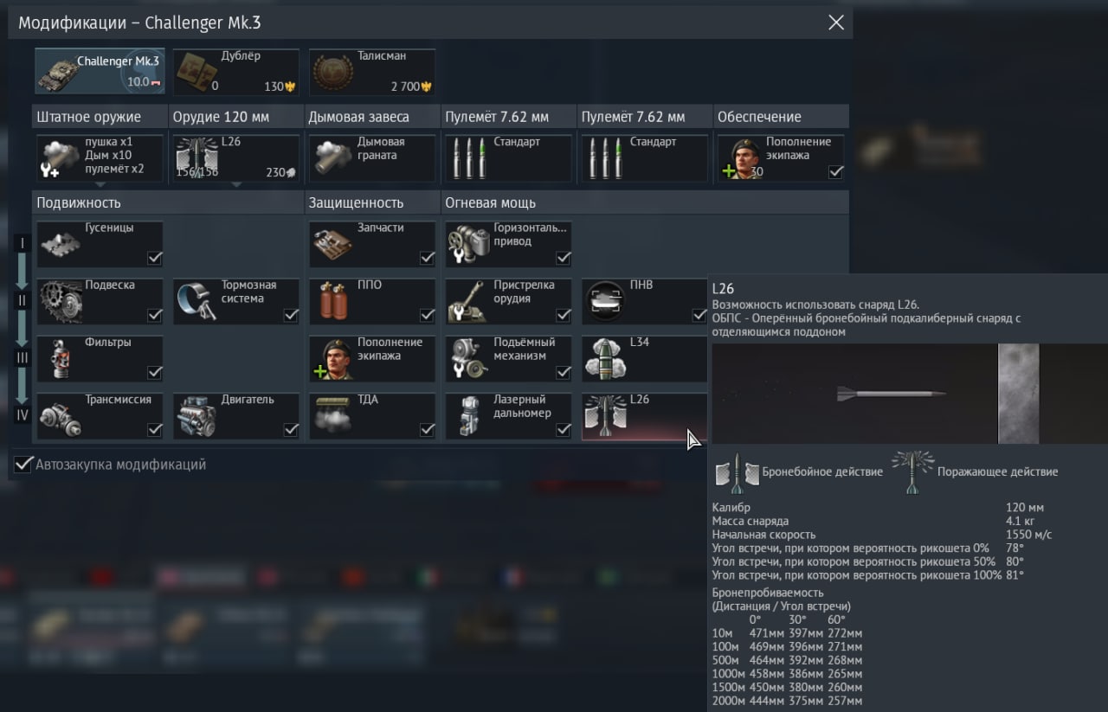The width and height of the screenshot is (1108, 712).
Task: Close the Модификации window
Action: click(835, 22)
